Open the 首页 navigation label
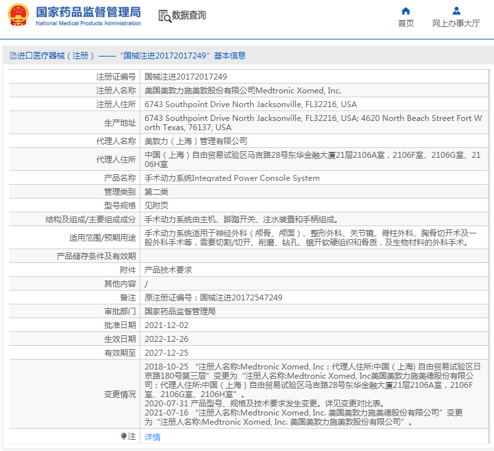Viewport: 494px width, 451px height. click(x=406, y=23)
